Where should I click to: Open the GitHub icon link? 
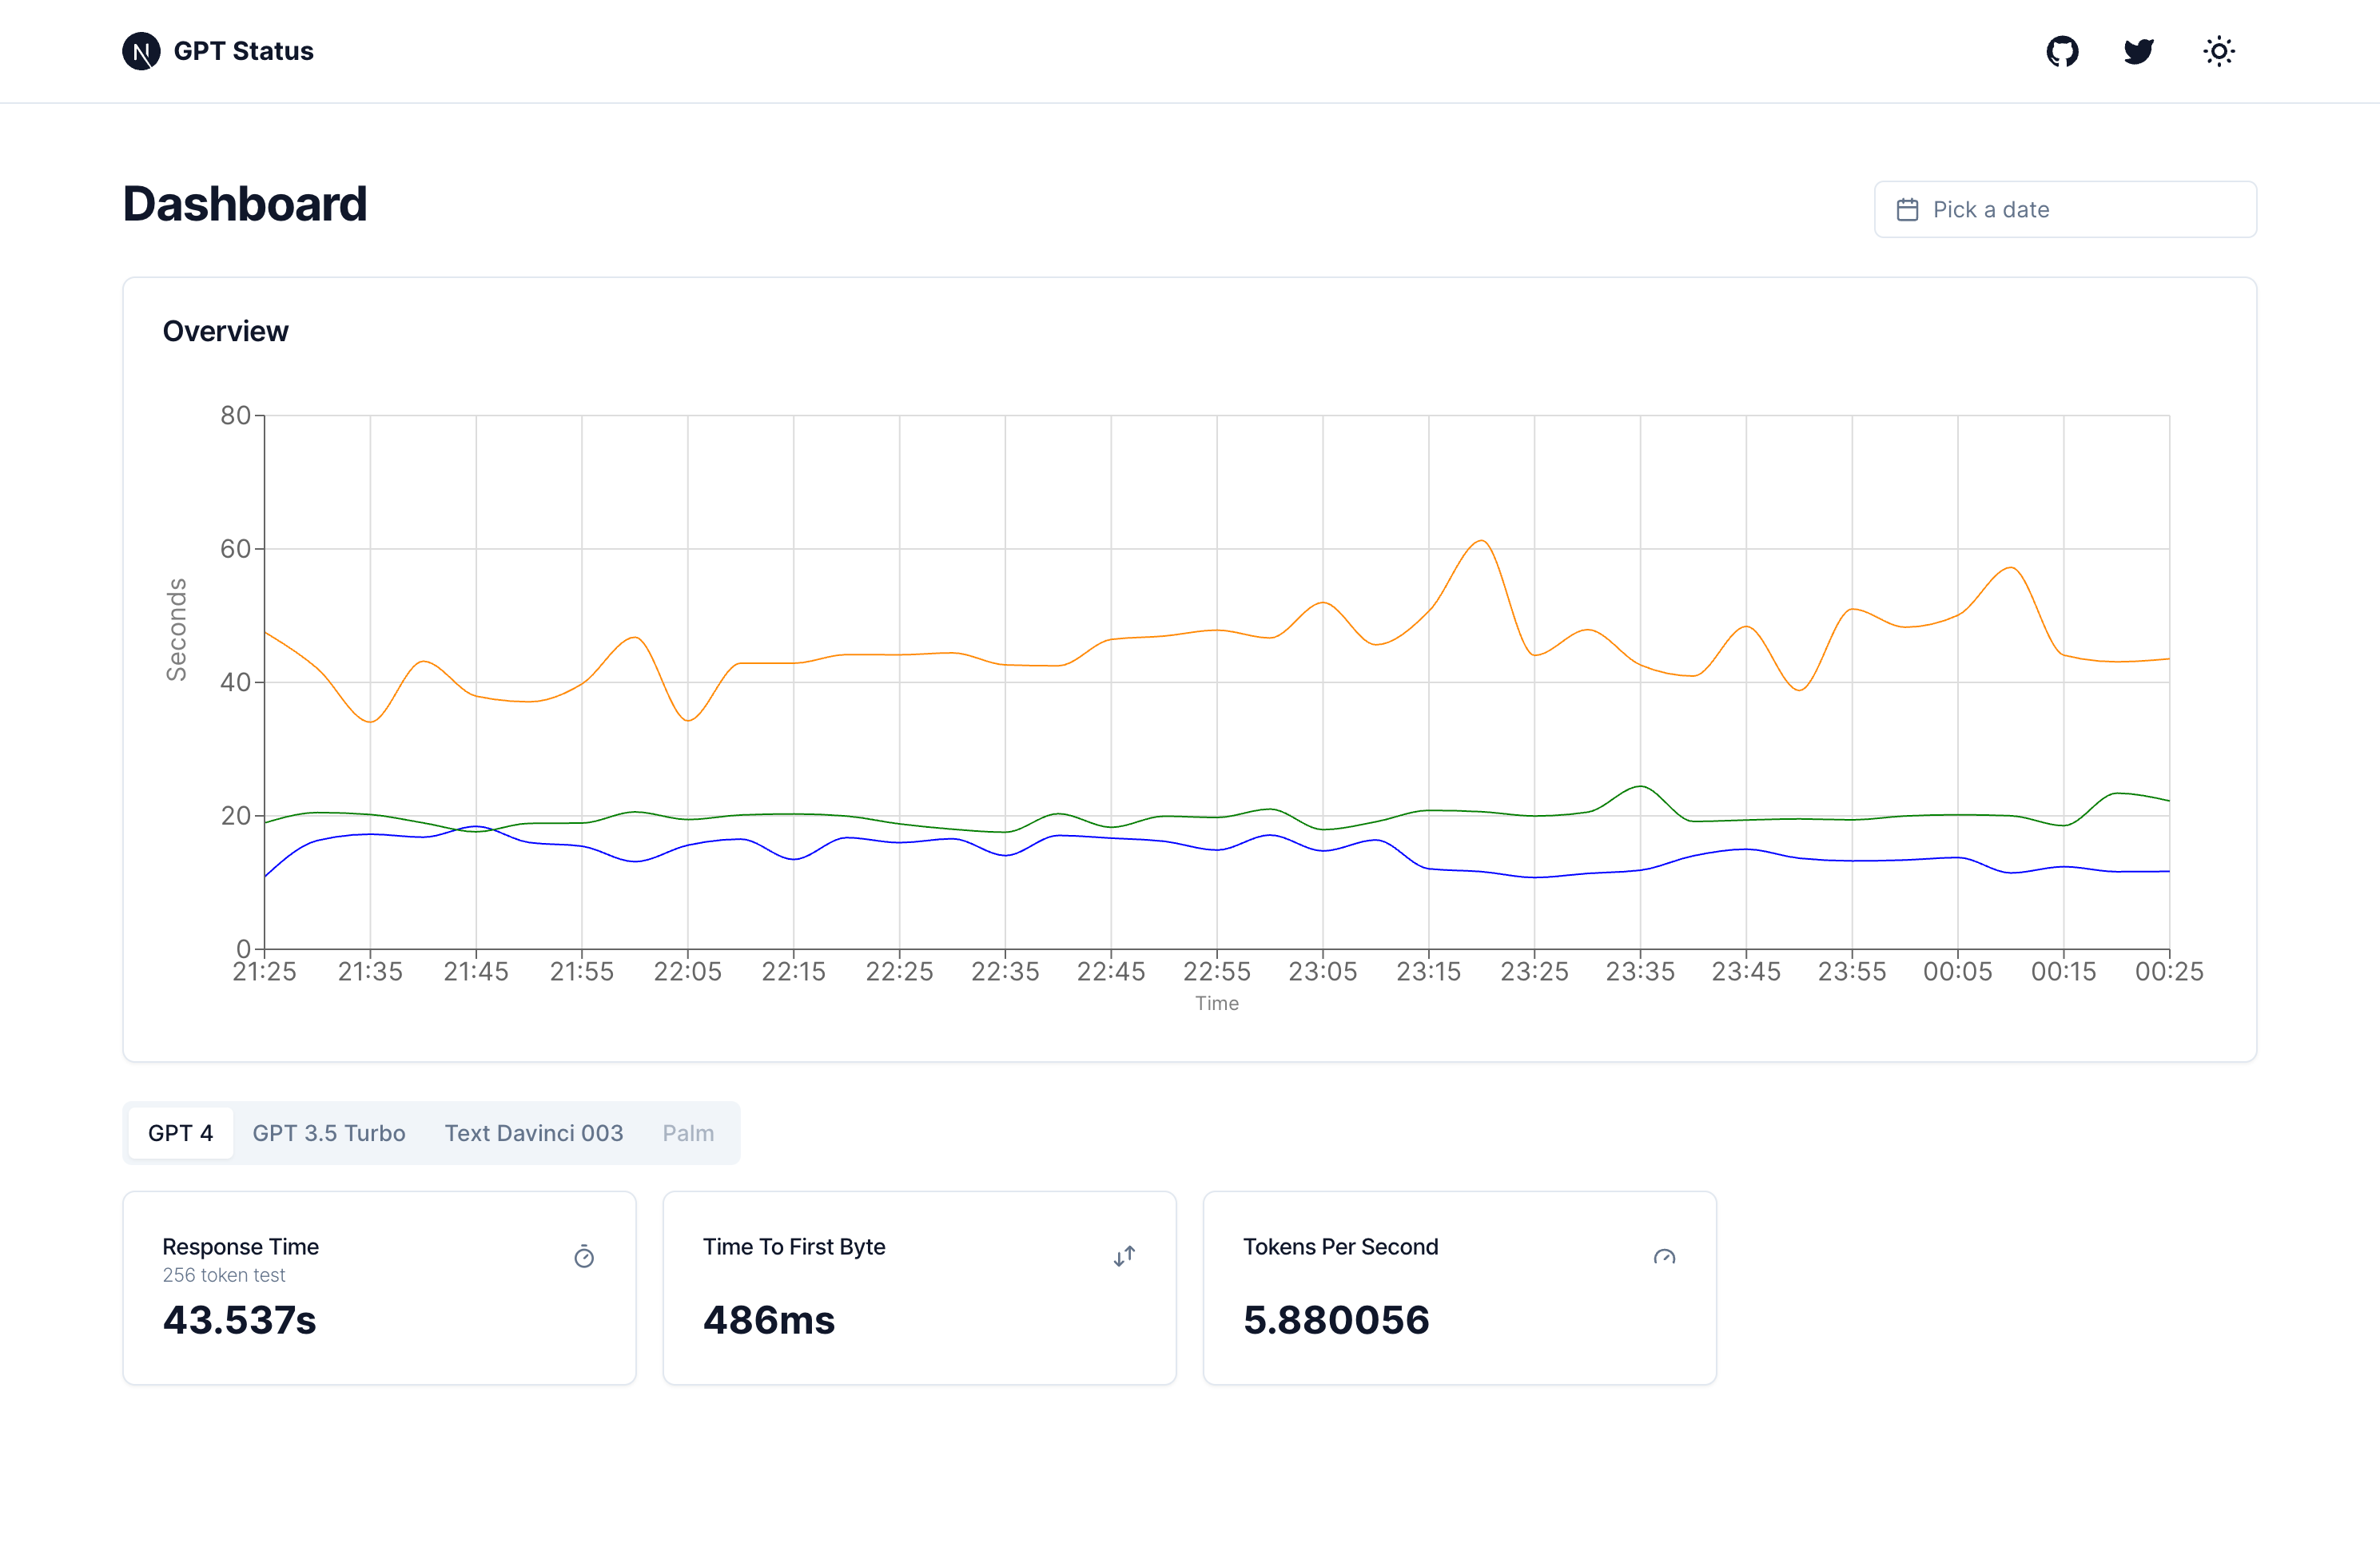pos(2062,51)
